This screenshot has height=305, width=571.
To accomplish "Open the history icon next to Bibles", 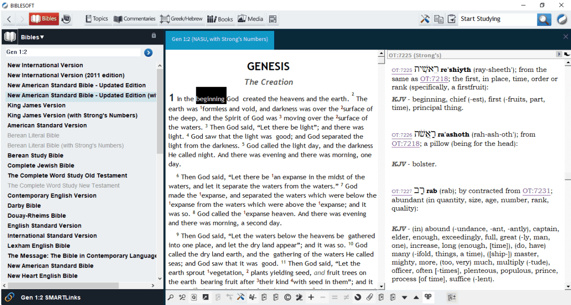I will click(66, 19).
